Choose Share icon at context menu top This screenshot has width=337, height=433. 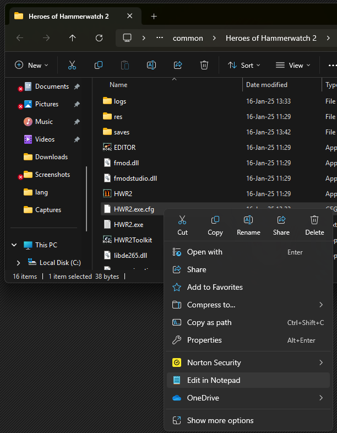[x=281, y=226]
